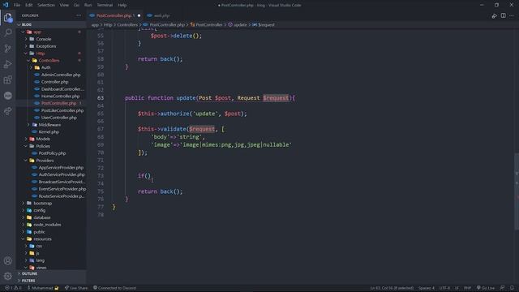Click line number 63 in gutter
Image resolution: width=519 pixels, height=292 pixels.
click(x=101, y=98)
